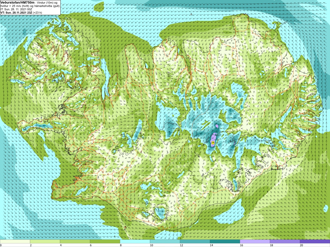Viewport: 330px width, 247px height.
Task: Click the "VT: Sun. 28.11.2021 23Z (+23 h)" line
Action: point(21,12)
